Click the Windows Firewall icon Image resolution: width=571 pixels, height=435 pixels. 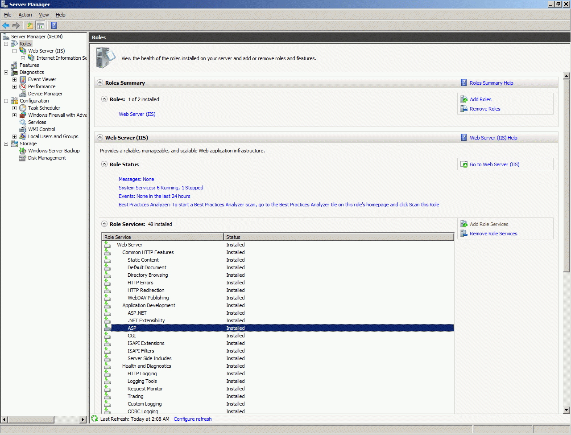23,115
